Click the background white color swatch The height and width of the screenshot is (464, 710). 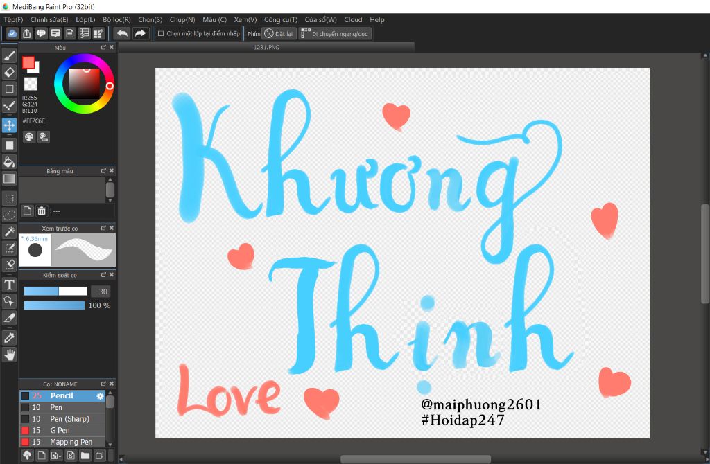click(x=36, y=70)
